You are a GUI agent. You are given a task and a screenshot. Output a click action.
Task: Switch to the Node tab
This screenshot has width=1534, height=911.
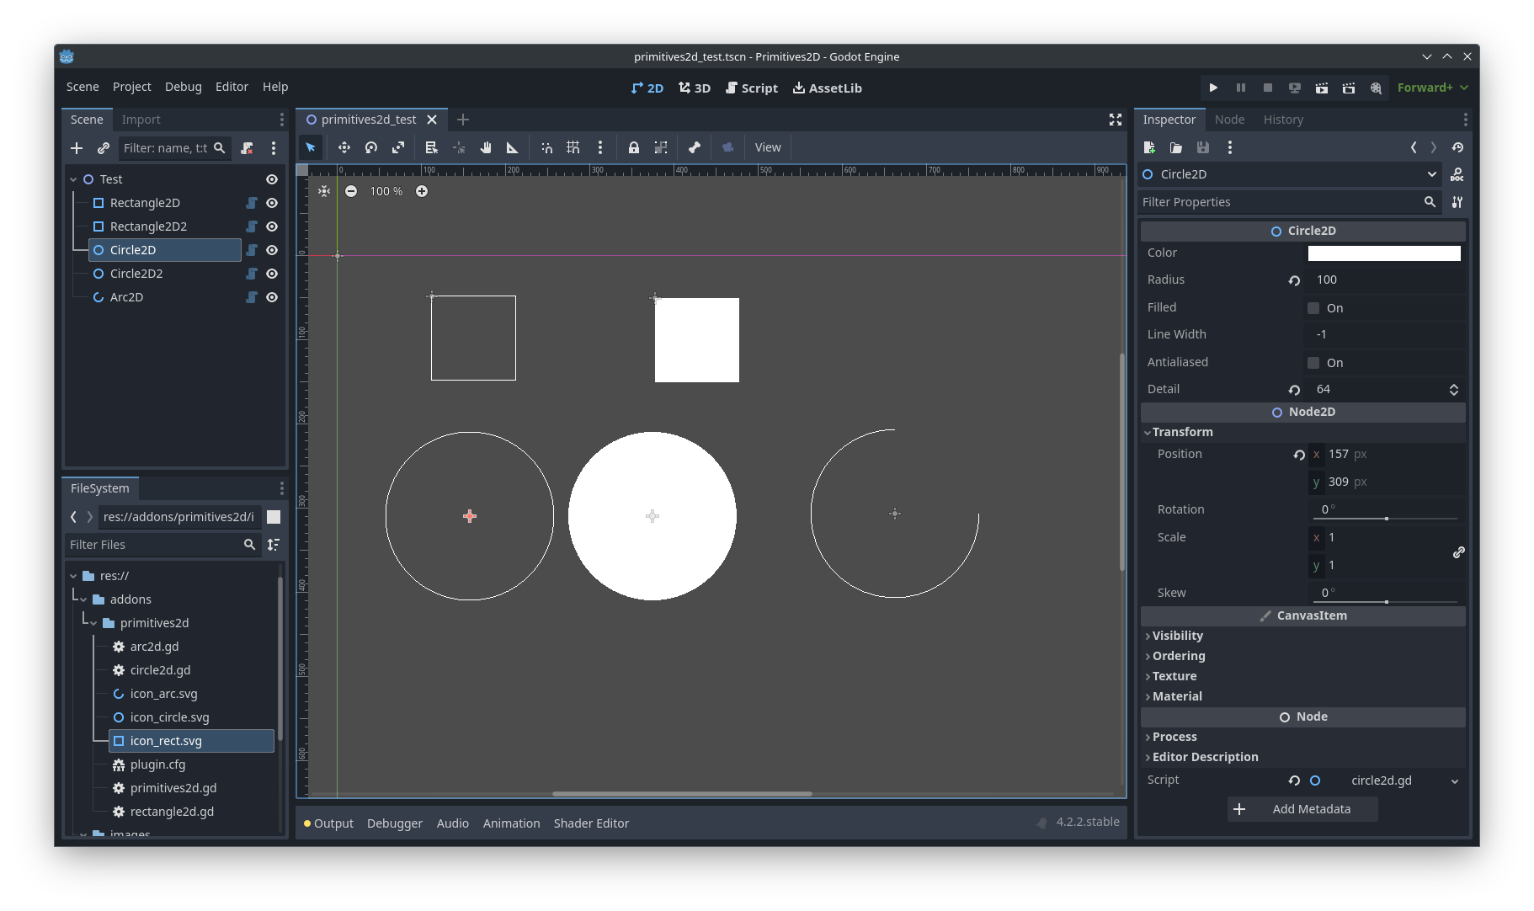[1229, 120]
